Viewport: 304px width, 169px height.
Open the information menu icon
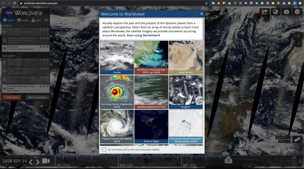(x=297, y=12)
